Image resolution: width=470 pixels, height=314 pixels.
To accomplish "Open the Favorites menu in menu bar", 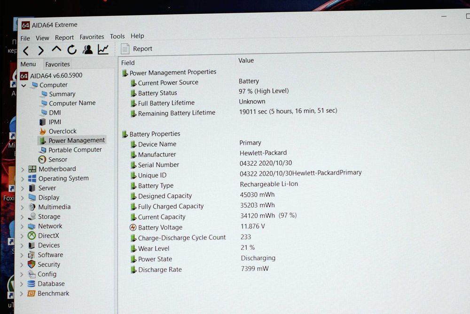I will click(92, 37).
